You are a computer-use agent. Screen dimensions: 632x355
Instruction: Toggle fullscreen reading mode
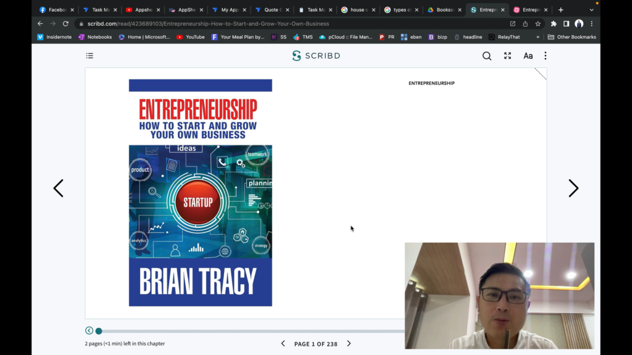pos(507,55)
